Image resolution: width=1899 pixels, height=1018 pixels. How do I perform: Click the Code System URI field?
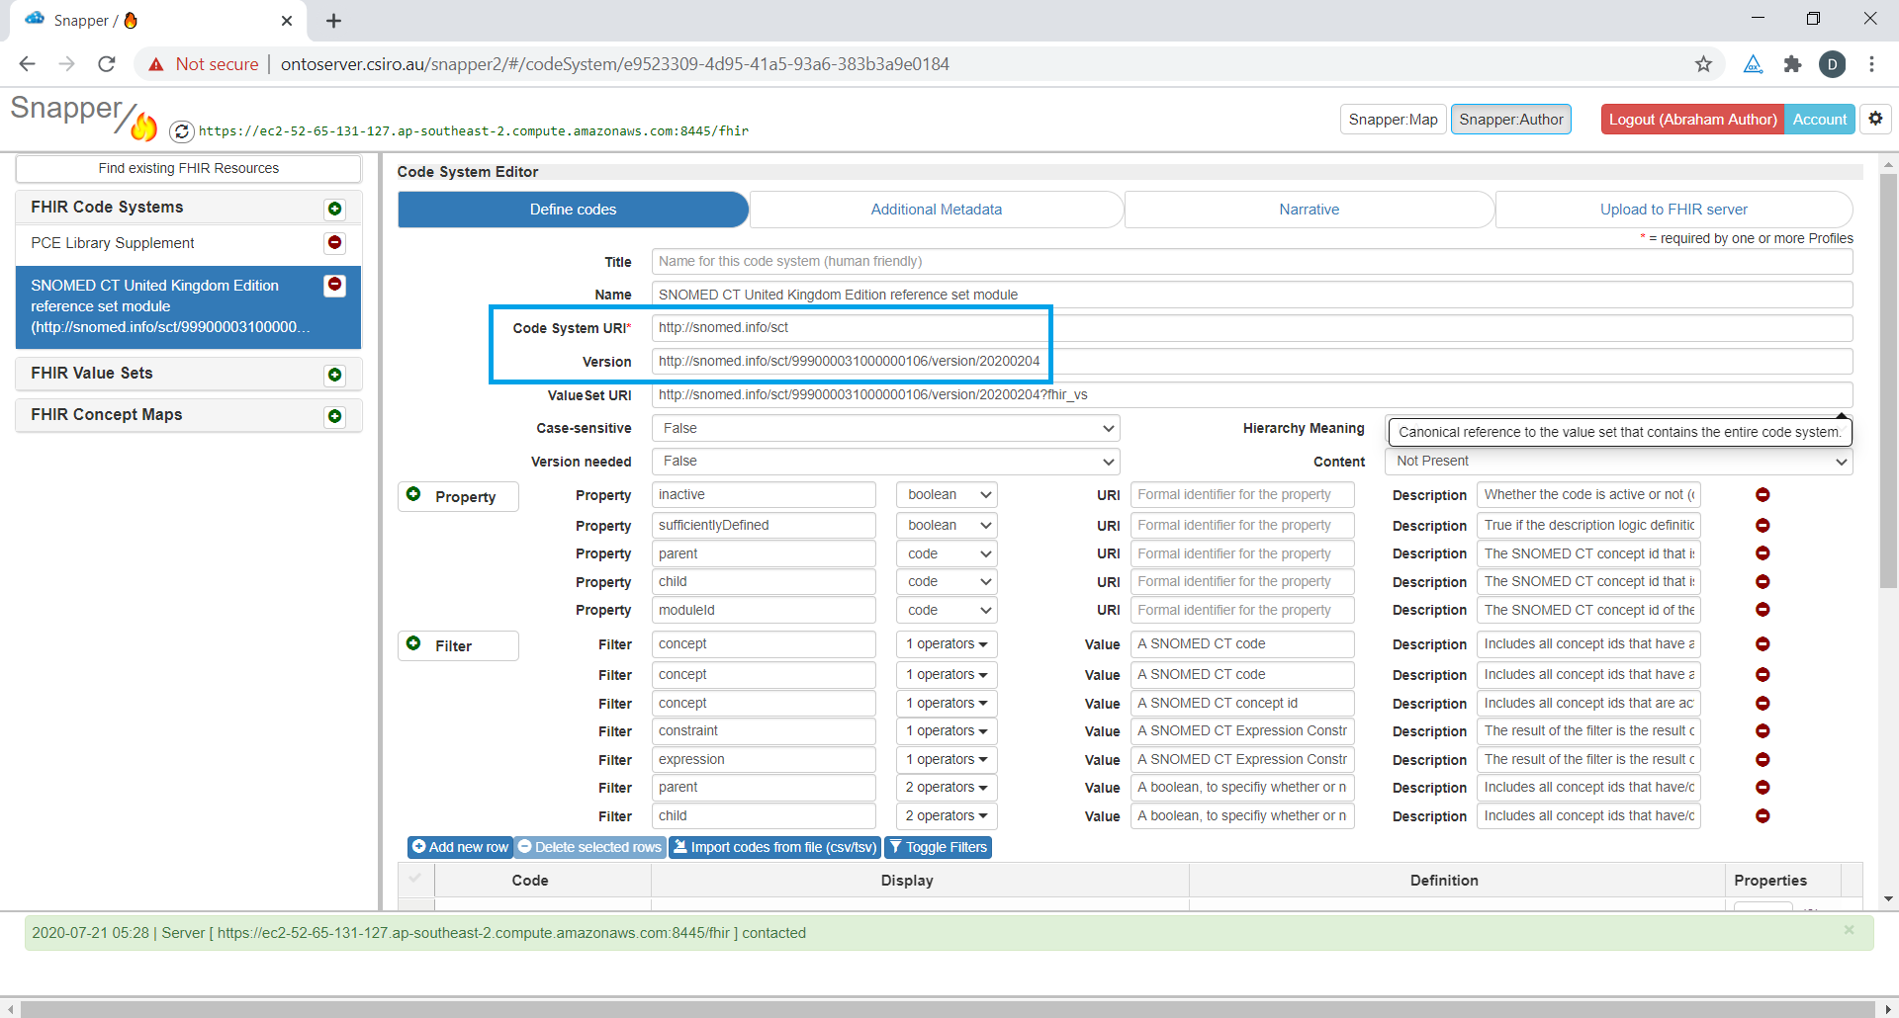1251,327
